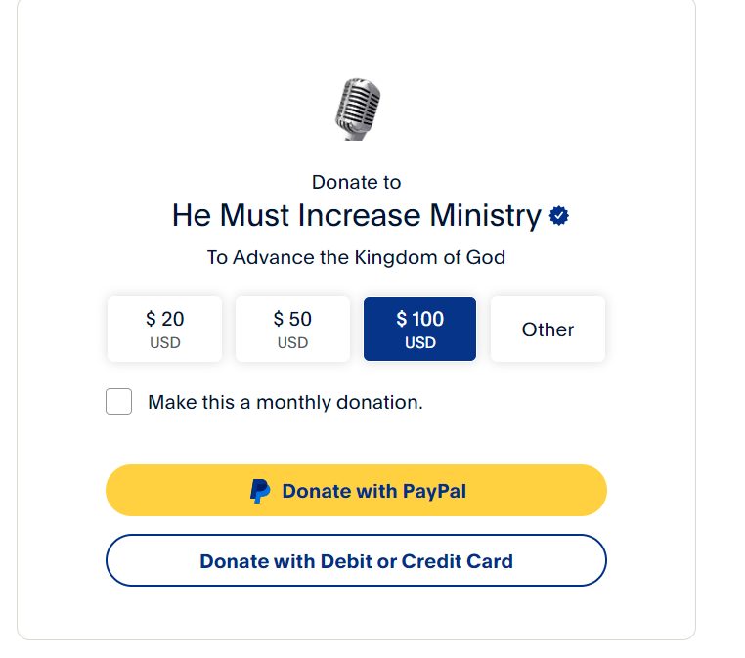Click the USD label under $100
The height and width of the screenshot is (658, 745).
[x=419, y=343]
